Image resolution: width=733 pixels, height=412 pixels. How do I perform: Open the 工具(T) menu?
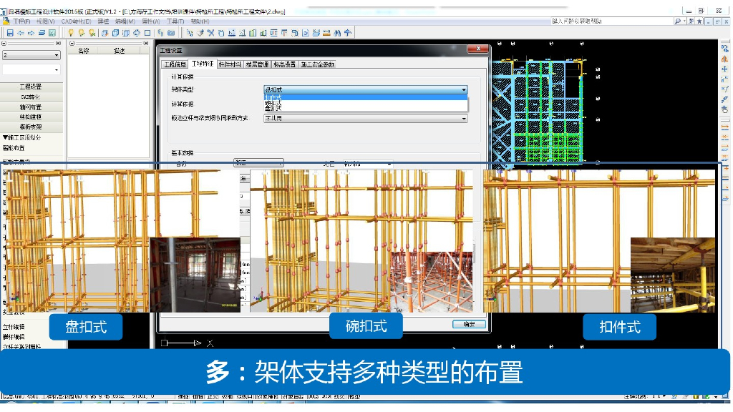point(175,21)
